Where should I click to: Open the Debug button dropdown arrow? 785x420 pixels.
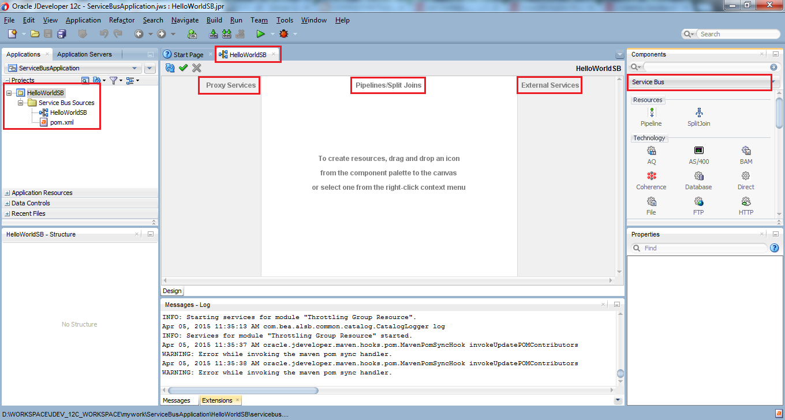coord(295,34)
